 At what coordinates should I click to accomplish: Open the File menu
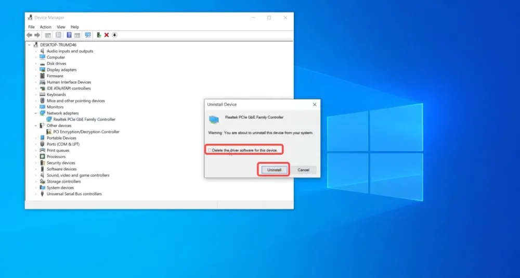[x=31, y=27]
